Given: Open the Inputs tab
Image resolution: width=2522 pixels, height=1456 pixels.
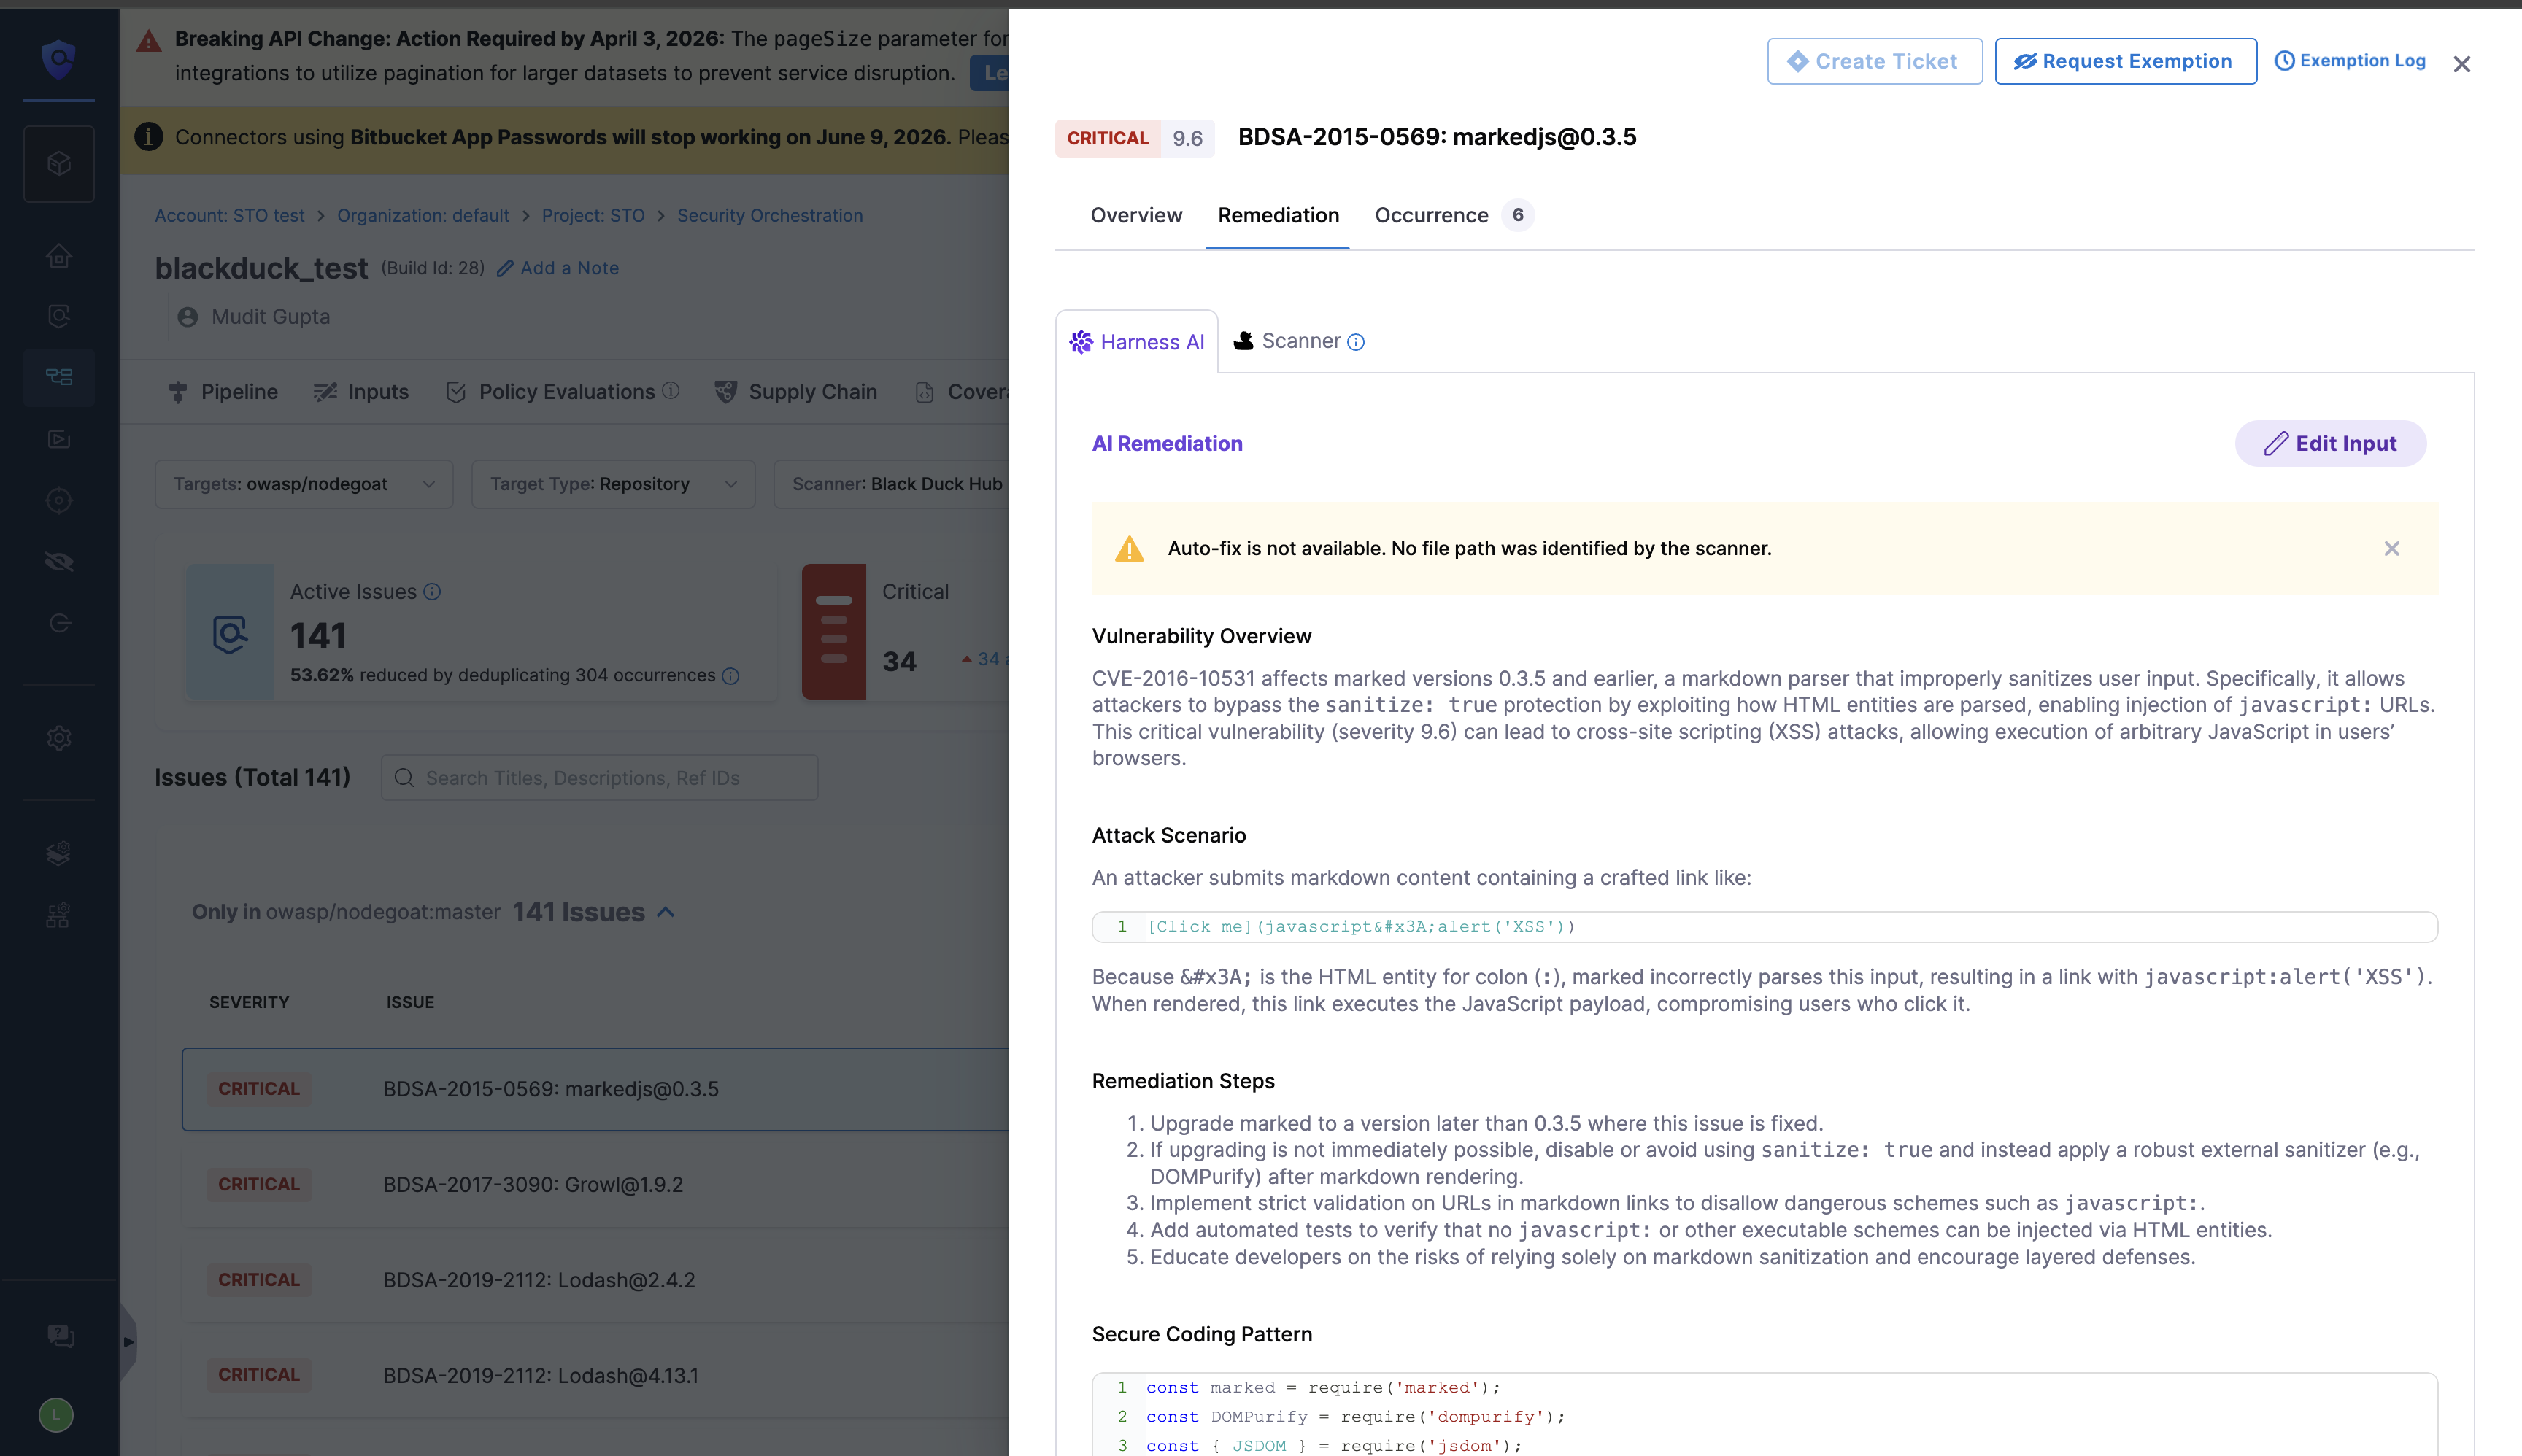Looking at the screenshot, I should 361,392.
